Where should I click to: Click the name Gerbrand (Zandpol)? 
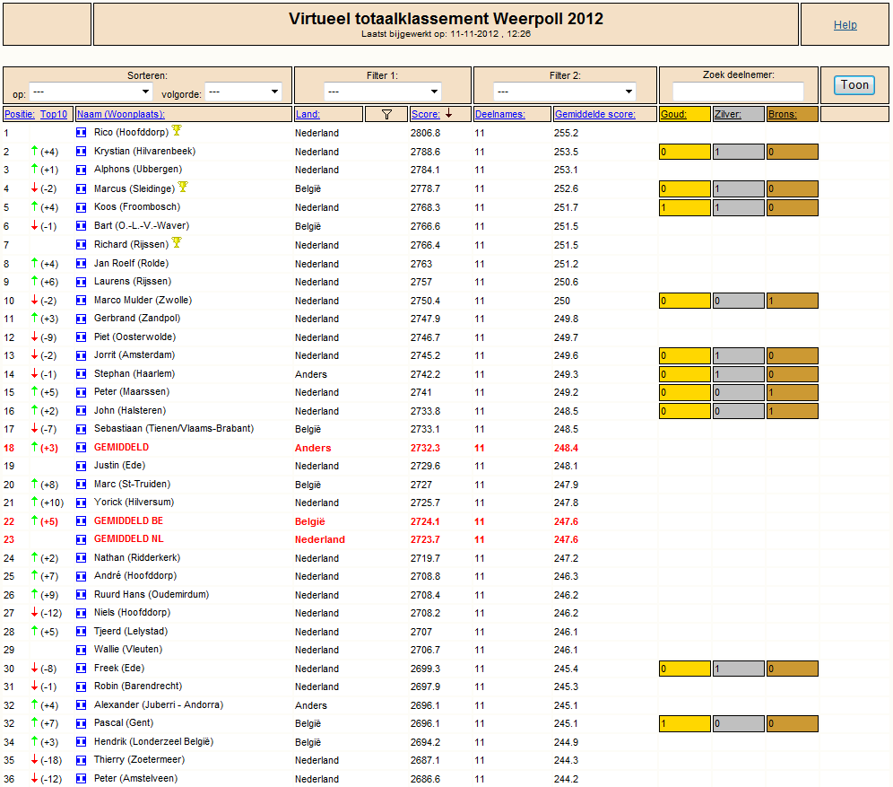[136, 318]
